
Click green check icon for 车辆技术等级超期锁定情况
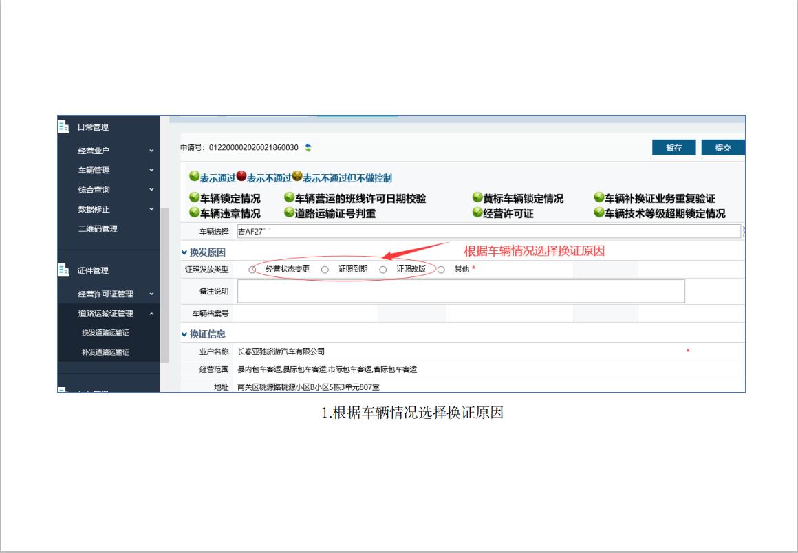pyautogui.click(x=599, y=212)
